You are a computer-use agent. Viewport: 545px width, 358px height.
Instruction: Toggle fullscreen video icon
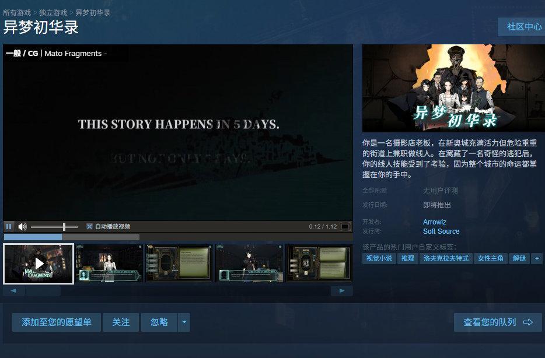pos(345,227)
